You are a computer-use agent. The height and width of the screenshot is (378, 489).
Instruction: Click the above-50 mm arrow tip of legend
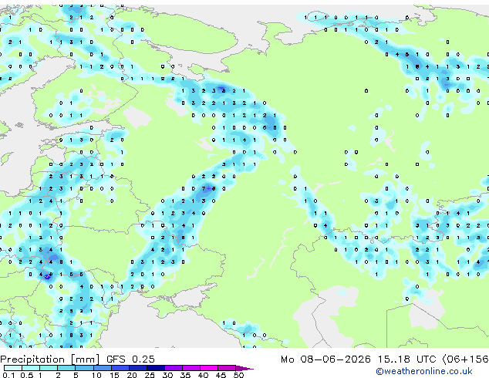(244, 368)
